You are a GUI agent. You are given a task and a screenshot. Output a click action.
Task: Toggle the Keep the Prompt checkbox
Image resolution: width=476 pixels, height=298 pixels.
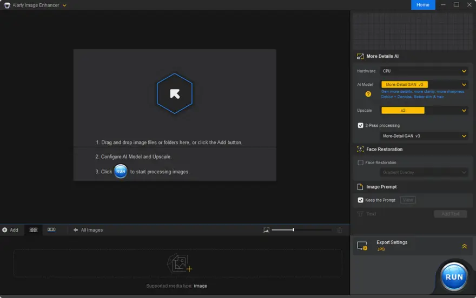pos(360,200)
